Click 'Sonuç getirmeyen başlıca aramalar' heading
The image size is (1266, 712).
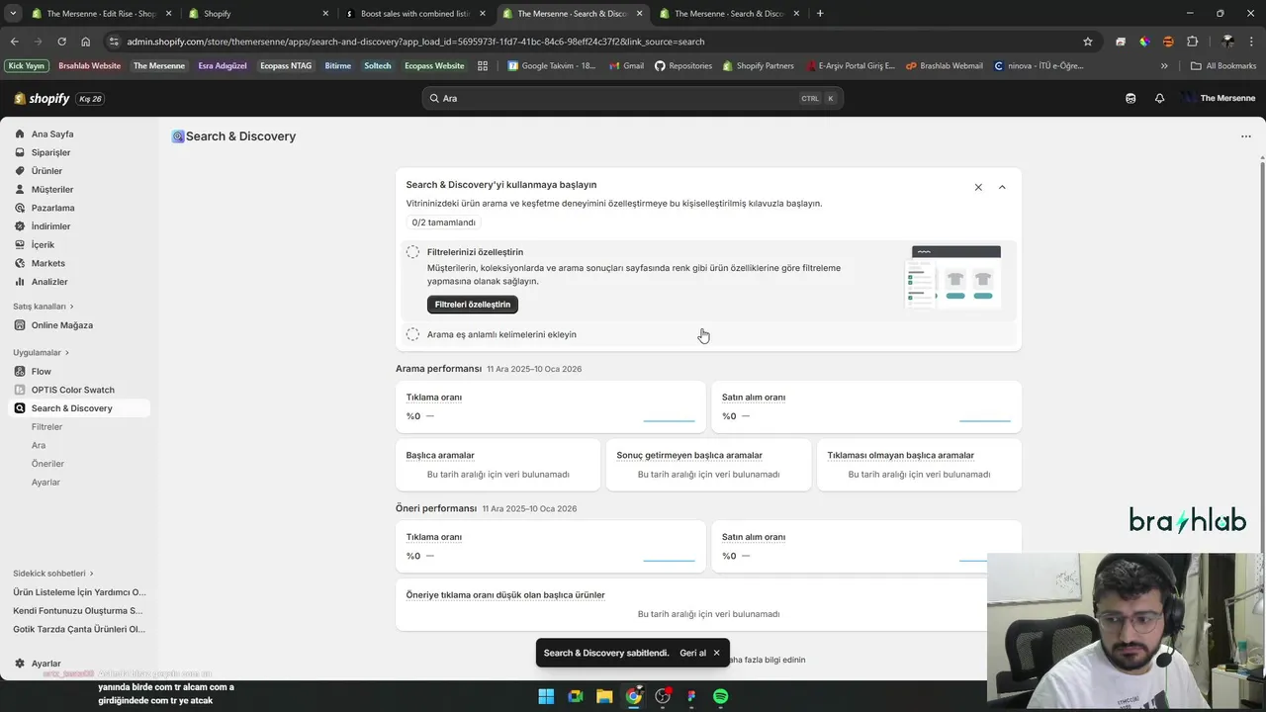pyautogui.click(x=689, y=456)
